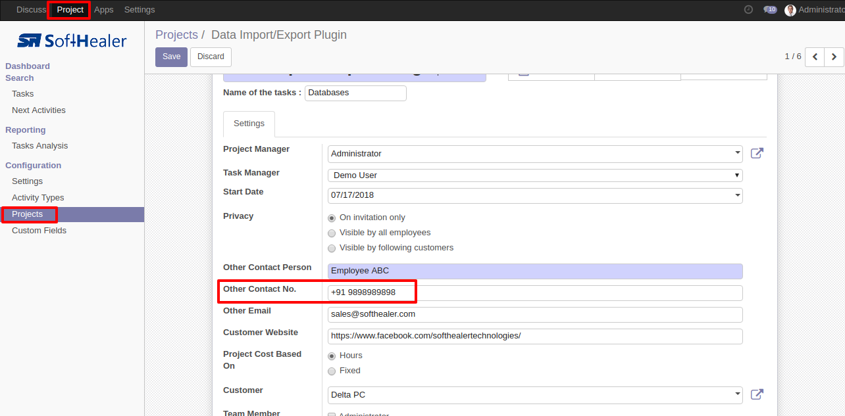Open Tasks in the sidebar
Viewport: 845px width, 416px height.
tap(23, 94)
